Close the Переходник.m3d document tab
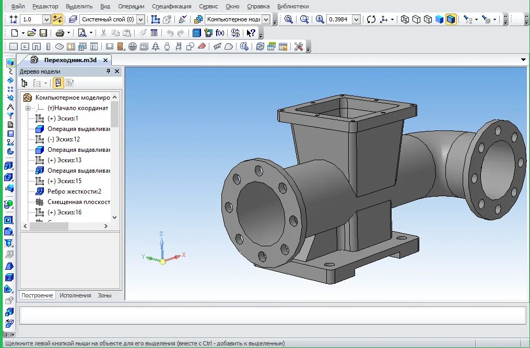530x348 pixels. [x=105, y=60]
